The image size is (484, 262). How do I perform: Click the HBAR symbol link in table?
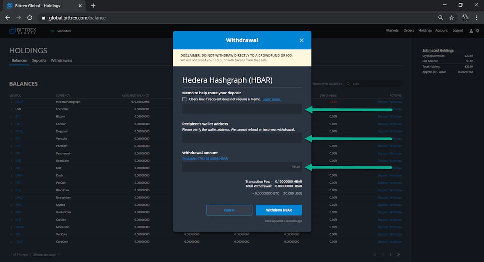19,102
